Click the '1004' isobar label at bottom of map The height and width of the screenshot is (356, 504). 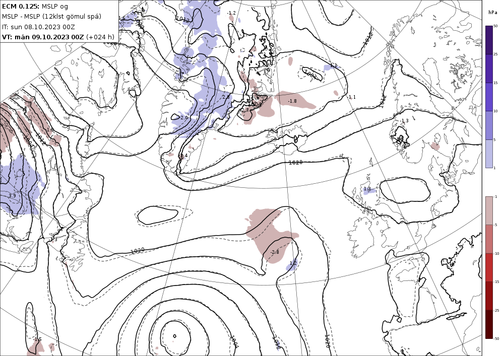click(235, 341)
